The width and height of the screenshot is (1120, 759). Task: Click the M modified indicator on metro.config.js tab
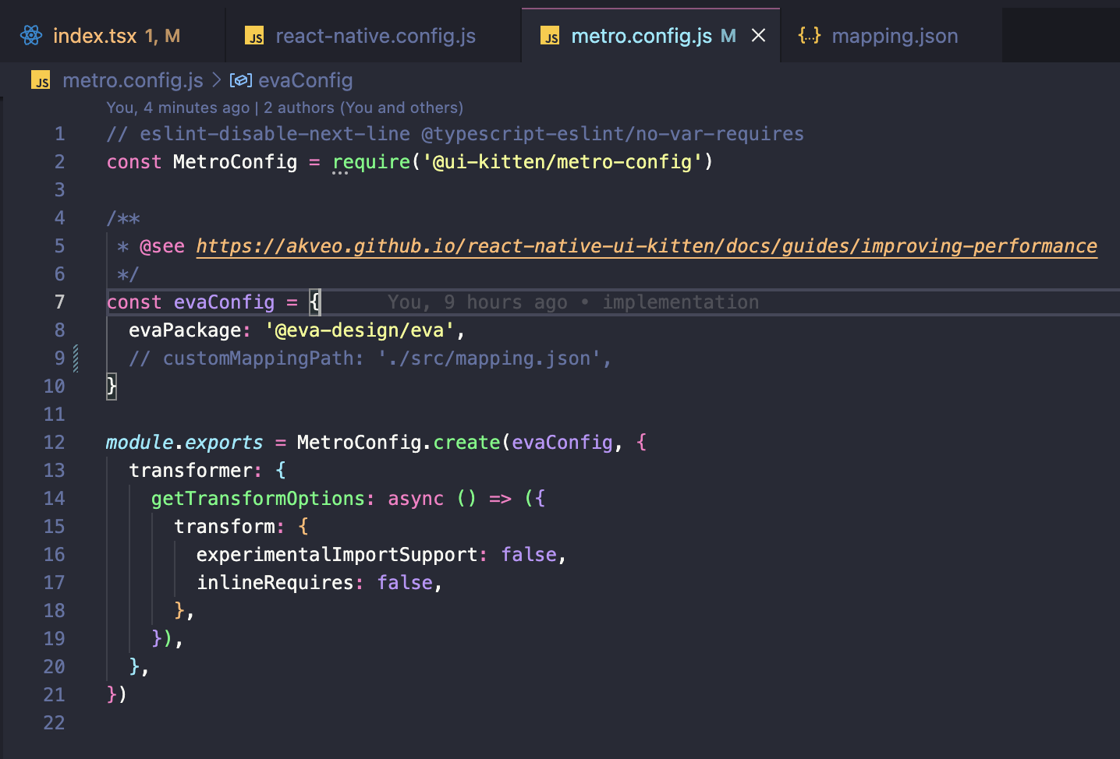point(728,35)
